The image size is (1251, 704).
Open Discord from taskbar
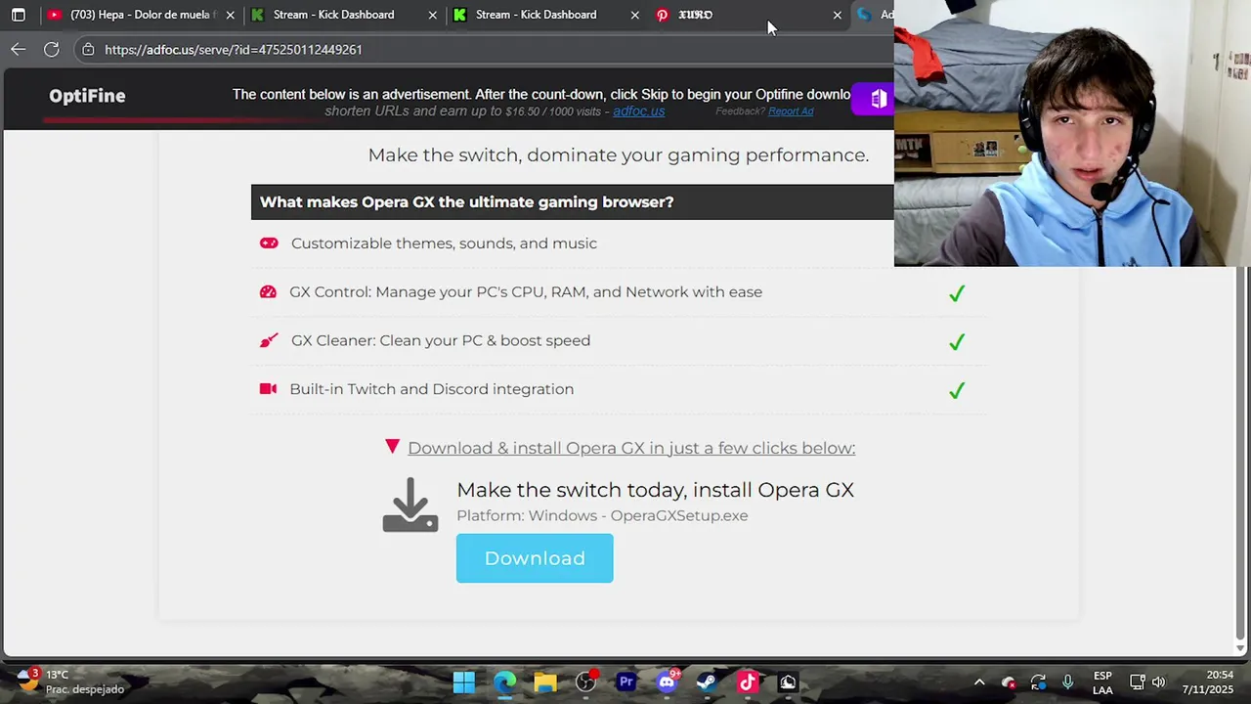coord(668,682)
